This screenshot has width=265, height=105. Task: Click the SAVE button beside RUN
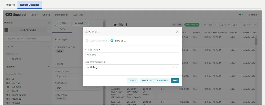[80, 23]
